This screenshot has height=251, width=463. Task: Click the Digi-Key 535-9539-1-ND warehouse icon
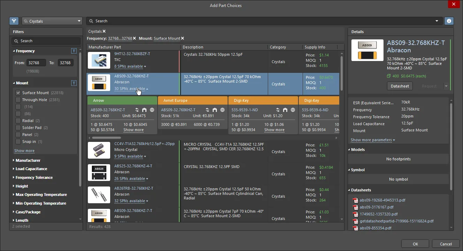(285, 110)
